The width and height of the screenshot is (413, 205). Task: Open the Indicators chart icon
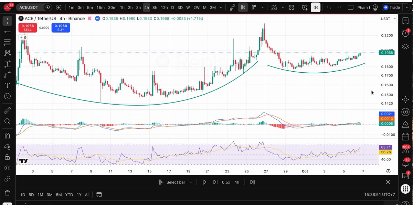point(274,7)
